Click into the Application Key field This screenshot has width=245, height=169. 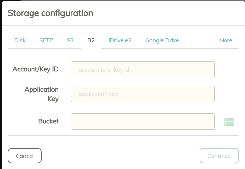(x=143, y=94)
